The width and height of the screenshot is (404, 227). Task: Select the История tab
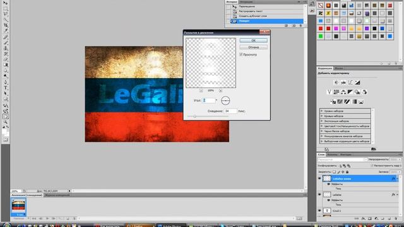pyautogui.click(x=232, y=2)
